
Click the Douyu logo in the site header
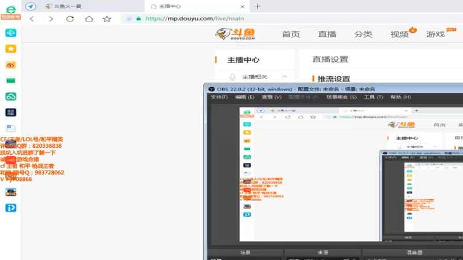[x=236, y=34]
